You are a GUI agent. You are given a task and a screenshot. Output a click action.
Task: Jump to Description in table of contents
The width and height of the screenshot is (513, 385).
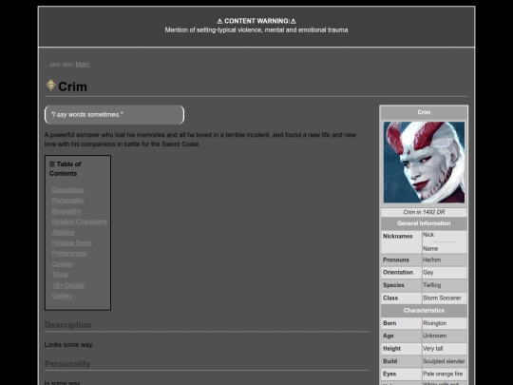tap(67, 190)
